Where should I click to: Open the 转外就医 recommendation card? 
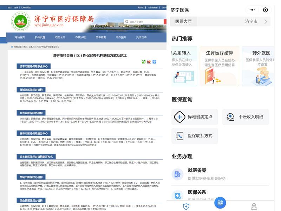(258, 66)
